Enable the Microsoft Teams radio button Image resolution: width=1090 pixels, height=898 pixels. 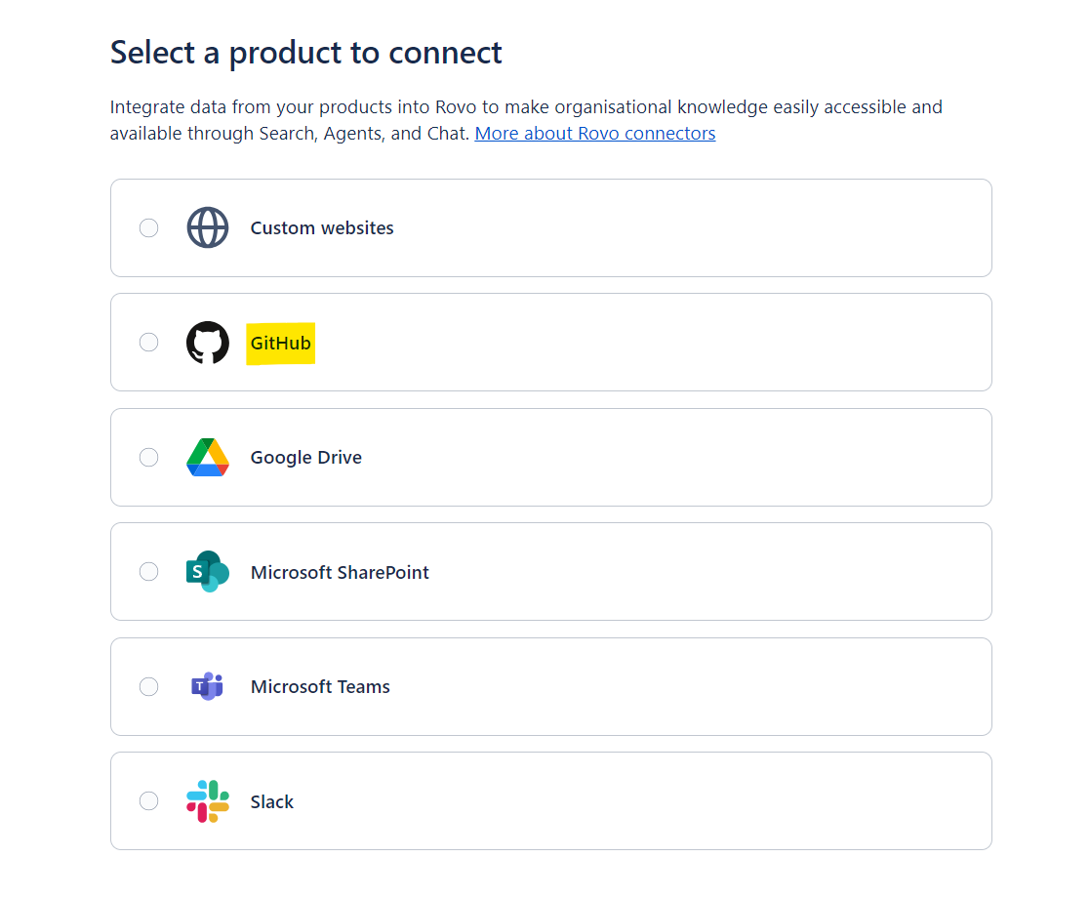148,686
